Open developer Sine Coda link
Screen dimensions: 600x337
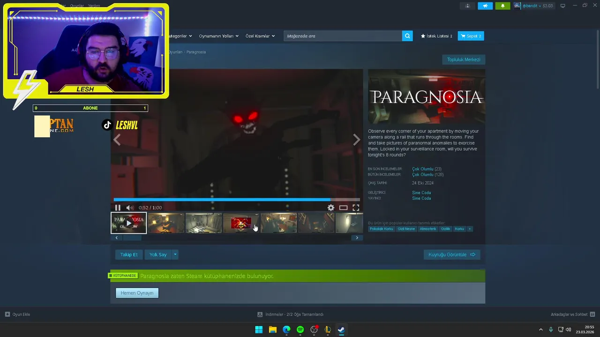(x=421, y=193)
